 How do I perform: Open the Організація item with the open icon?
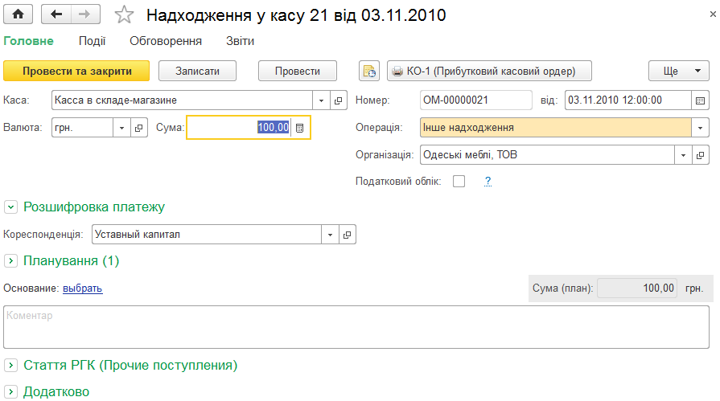tap(700, 155)
